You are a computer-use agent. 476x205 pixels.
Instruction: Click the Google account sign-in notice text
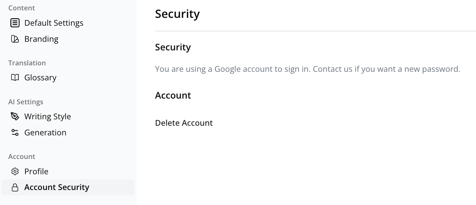pyautogui.click(x=308, y=69)
